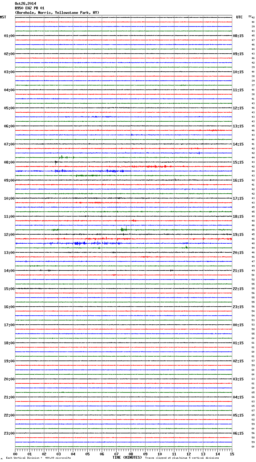The image size is (256, 462).
Task: Select the 03:00 MST time label
Action: pyautogui.click(x=9, y=72)
